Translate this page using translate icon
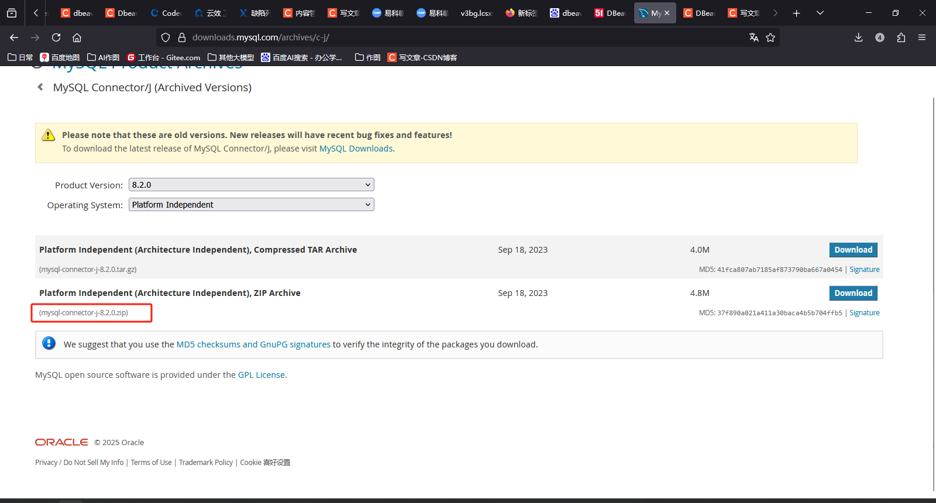The image size is (936, 503). pyautogui.click(x=754, y=37)
